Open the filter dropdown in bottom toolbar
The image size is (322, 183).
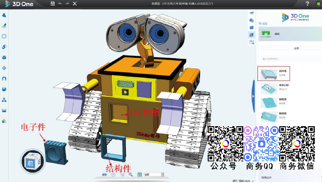[154, 175]
